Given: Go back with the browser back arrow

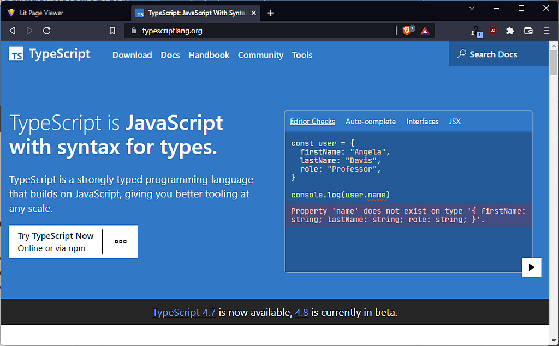Looking at the screenshot, I should tap(13, 31).
